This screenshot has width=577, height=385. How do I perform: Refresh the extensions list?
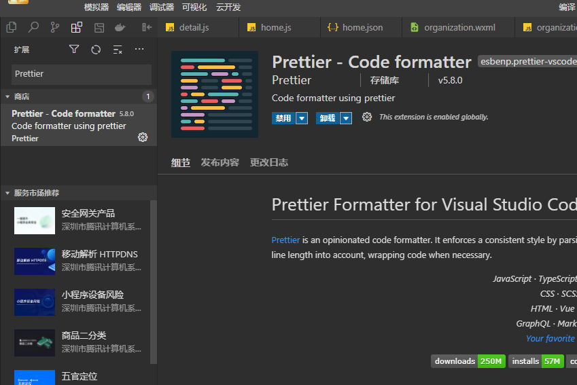[x=96, y=50]
